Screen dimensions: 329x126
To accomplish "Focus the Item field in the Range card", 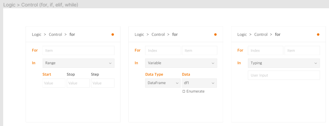I will click(x=79, y=51).
